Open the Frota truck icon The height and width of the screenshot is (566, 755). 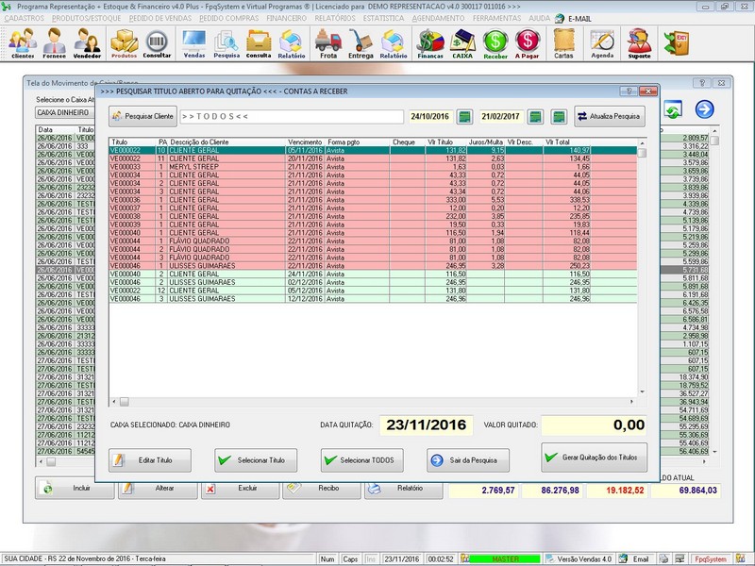(328, 42)
